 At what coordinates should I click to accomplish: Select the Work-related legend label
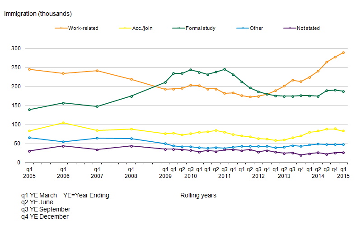pyautogui.click(x=83, y=28)
